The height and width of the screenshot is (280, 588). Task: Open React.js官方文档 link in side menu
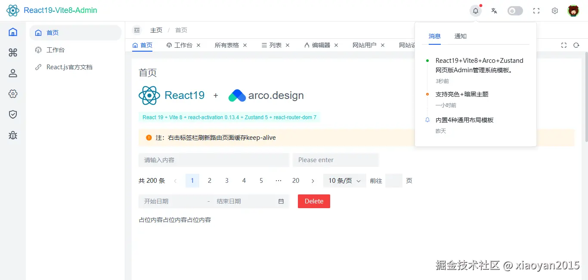click(75, 67)
